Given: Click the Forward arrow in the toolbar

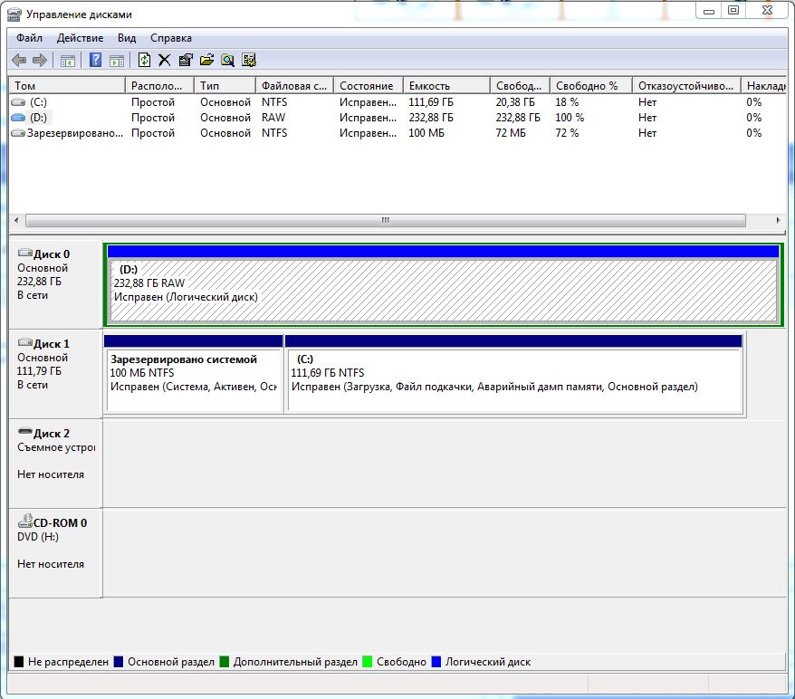Looking at the screenshot, I should pyautogui.click(x=39, y=61).
